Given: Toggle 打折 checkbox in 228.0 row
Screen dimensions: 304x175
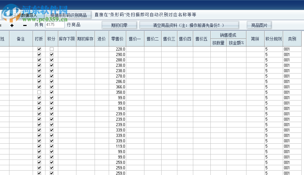Looking at the screenshot, I should click(x=39, y=49).
